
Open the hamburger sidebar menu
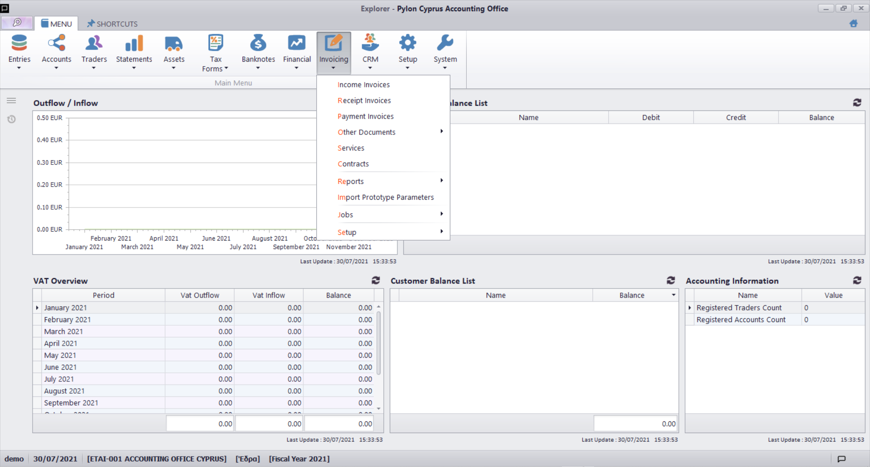click(11, 101)
